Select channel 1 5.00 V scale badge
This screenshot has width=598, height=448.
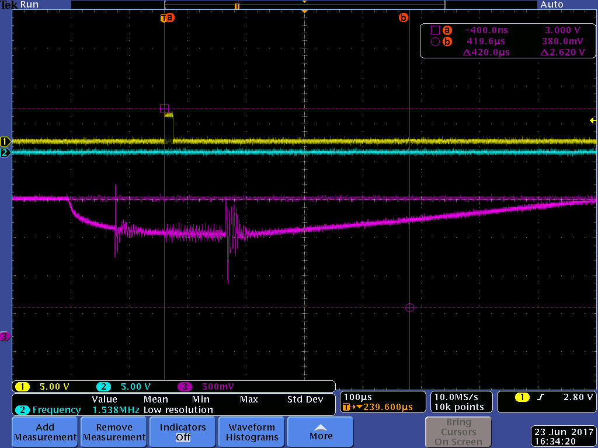tap(42, 387)
